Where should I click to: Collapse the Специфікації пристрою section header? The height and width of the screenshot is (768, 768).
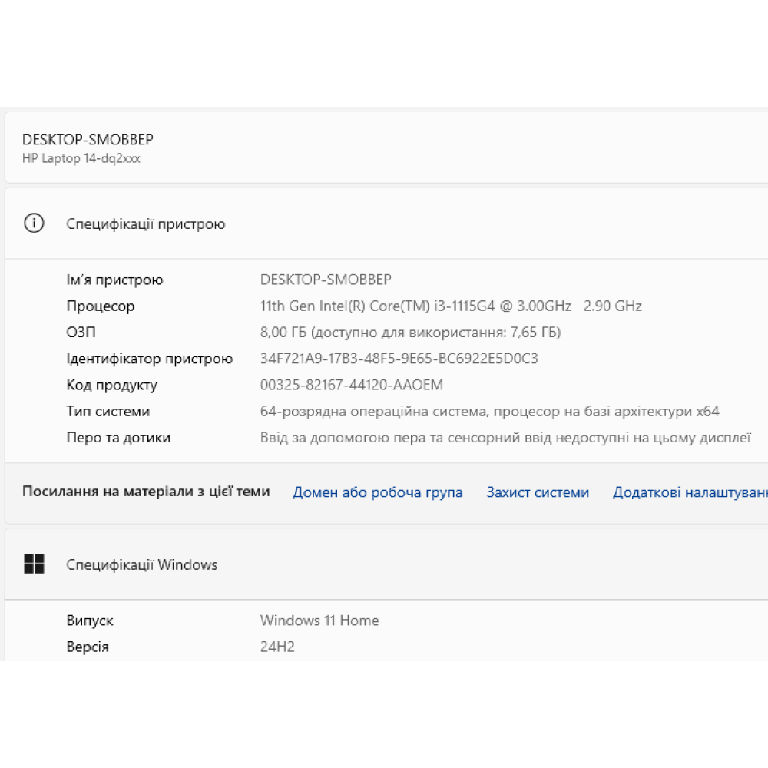click(384, 223)
